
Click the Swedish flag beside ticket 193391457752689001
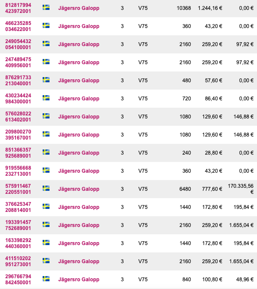[x=46, y=224]
